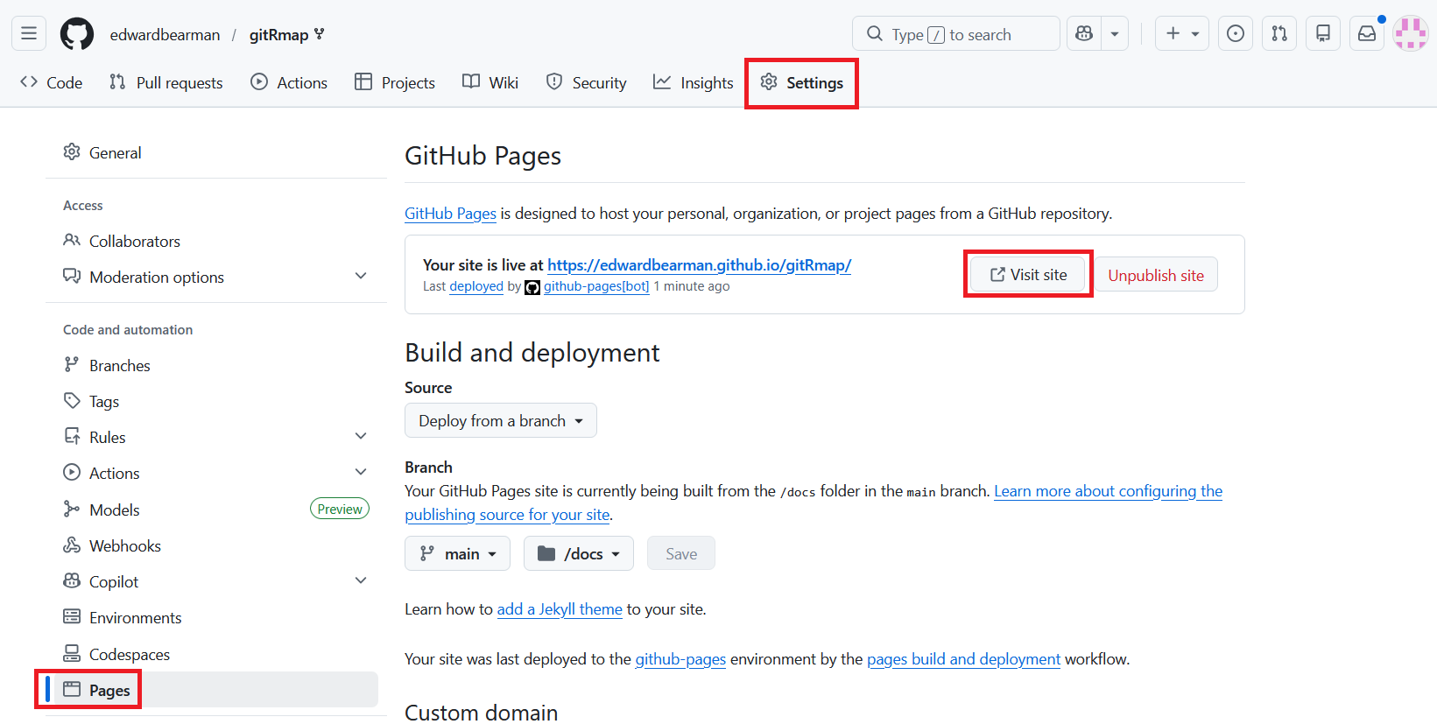Expand the create new plus dropdown
1437x724 pixels.
(x=1181, y=34)
